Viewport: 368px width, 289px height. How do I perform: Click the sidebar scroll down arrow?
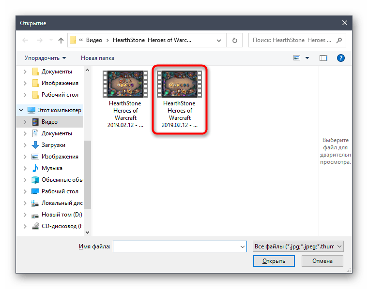coord(87,232)
